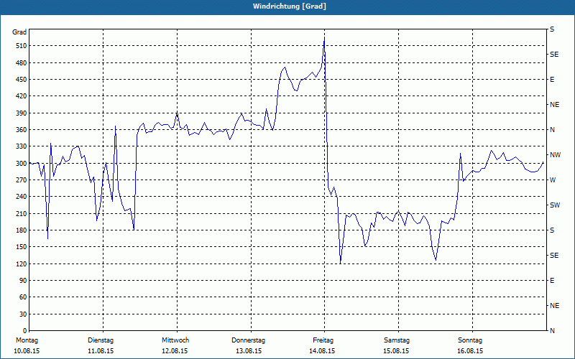575x359 pixels.
Task: Click the 120 axis value
Action: point(22,264)
